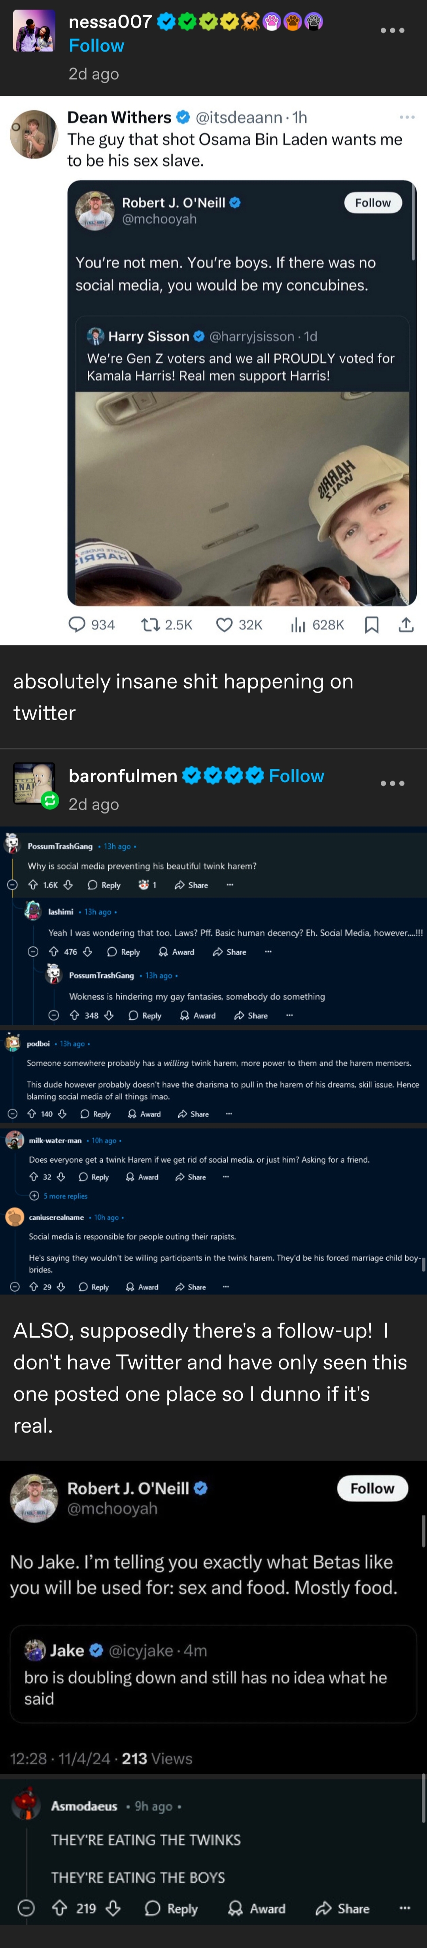This screenshot has width=427, height=1948.
Task: Like the Dean Withers tweet with 32K likes
Action: [x=224, y=625]
